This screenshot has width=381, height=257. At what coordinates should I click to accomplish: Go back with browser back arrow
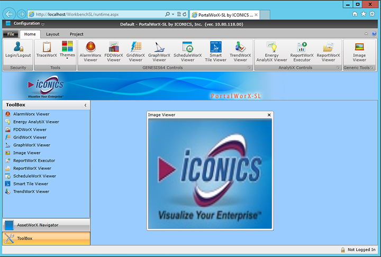pyautogui.click(x=9, y=14)
